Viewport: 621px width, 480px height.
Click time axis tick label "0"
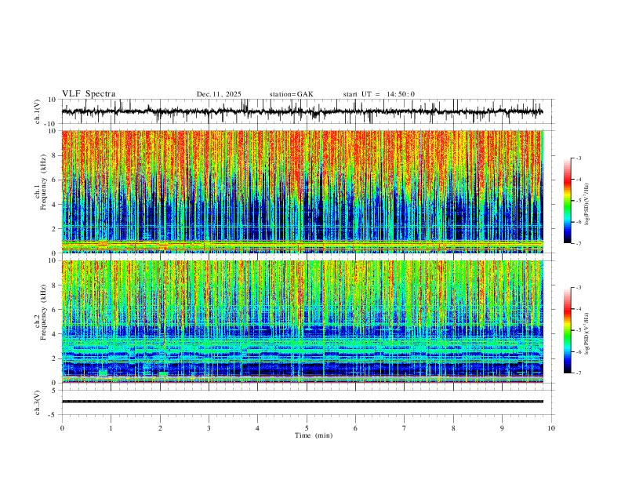(62, 428)
